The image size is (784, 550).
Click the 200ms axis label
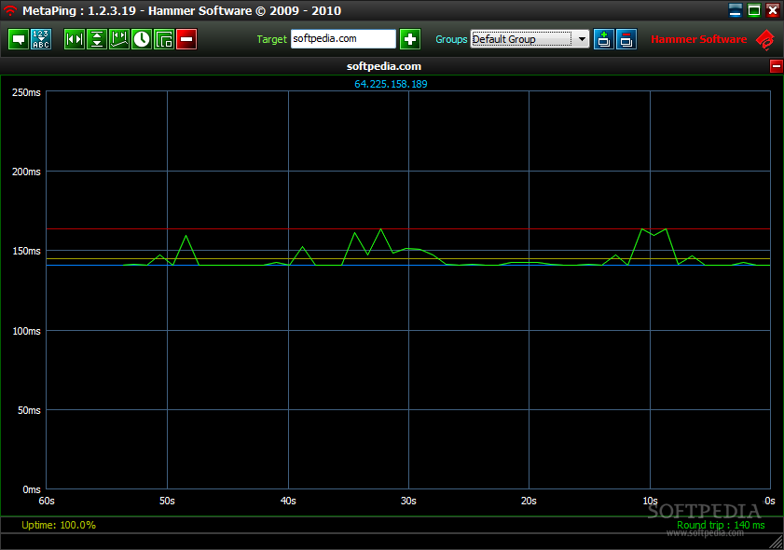(x=26, y=172)
